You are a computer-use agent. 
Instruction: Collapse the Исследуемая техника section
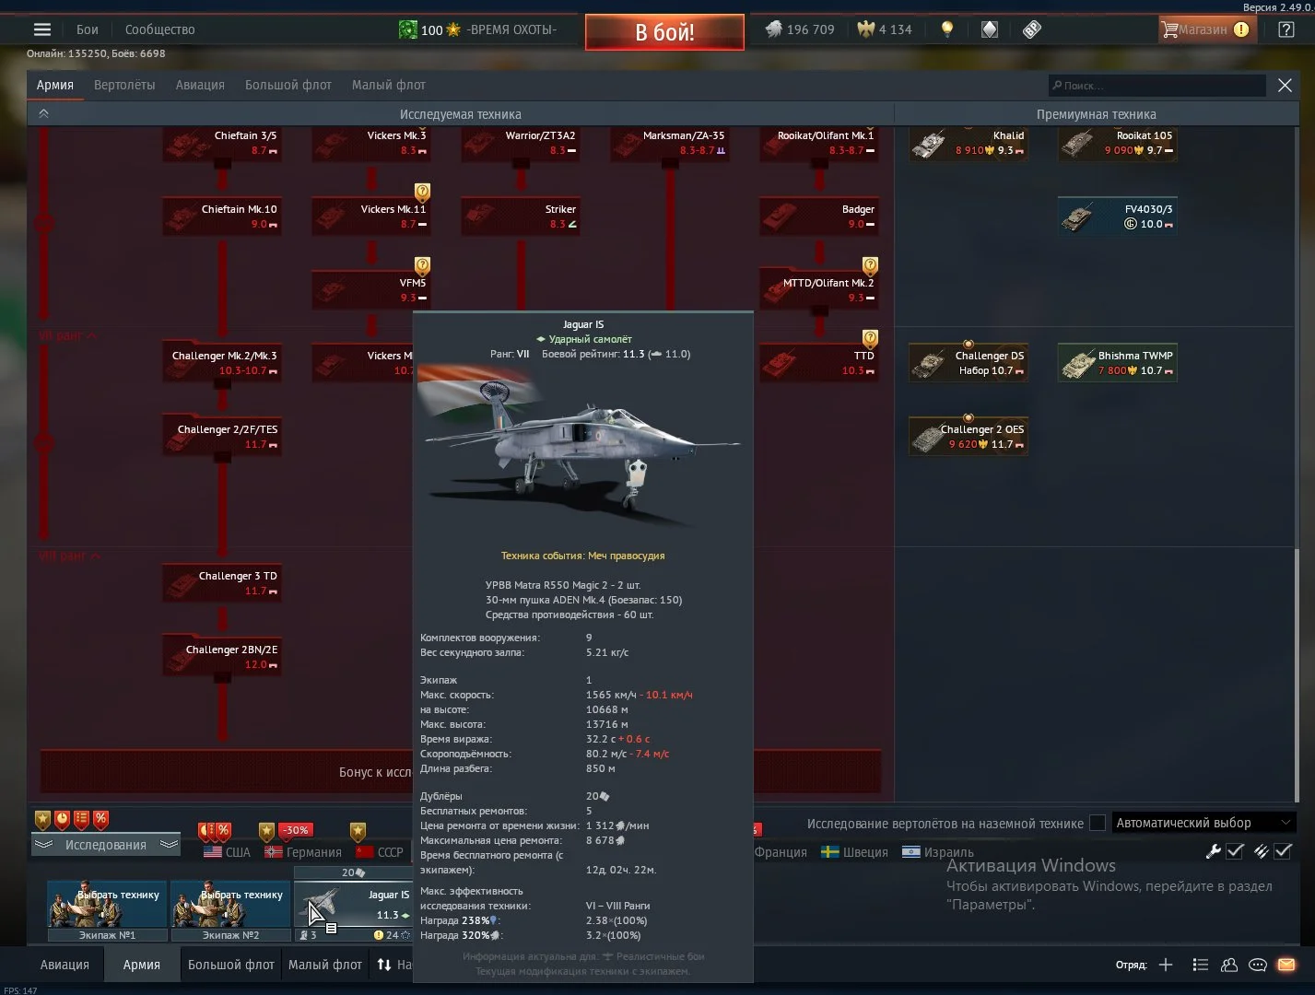(43, 114)
